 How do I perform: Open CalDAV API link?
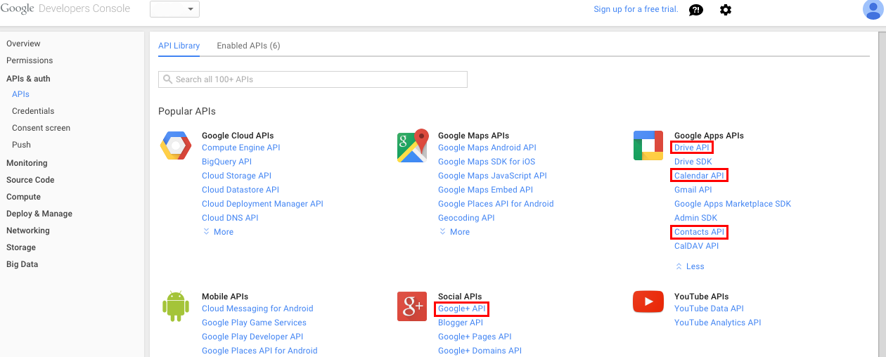[x=697, y=246]
